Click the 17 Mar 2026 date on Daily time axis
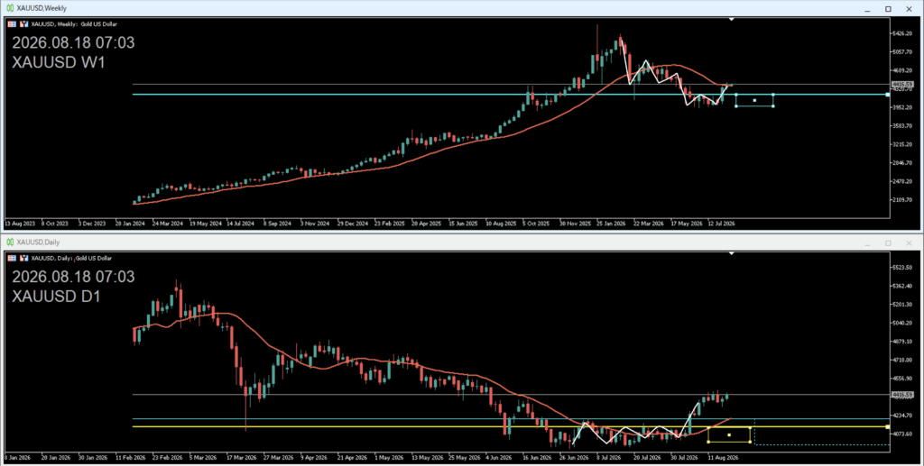This screenshot has width=924, height=466. tap(242, 457)
